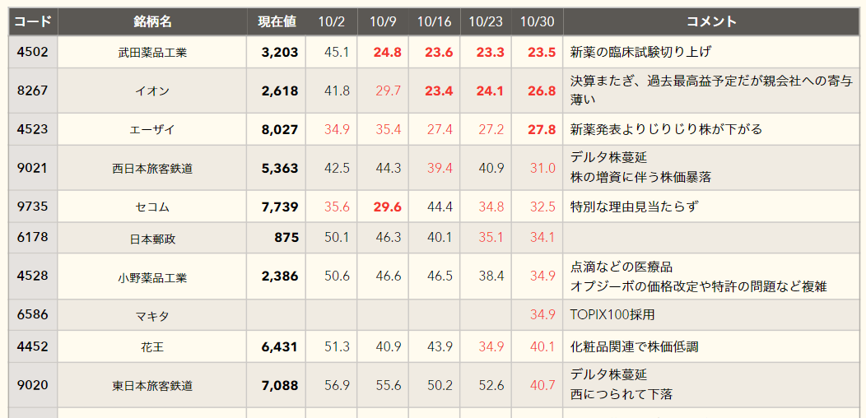
Task: Click the name 小野薬品工業
Action: tap(152, 278)
